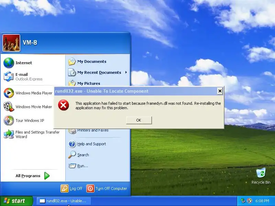Click OK in the rundll32 error dialog

139,120
